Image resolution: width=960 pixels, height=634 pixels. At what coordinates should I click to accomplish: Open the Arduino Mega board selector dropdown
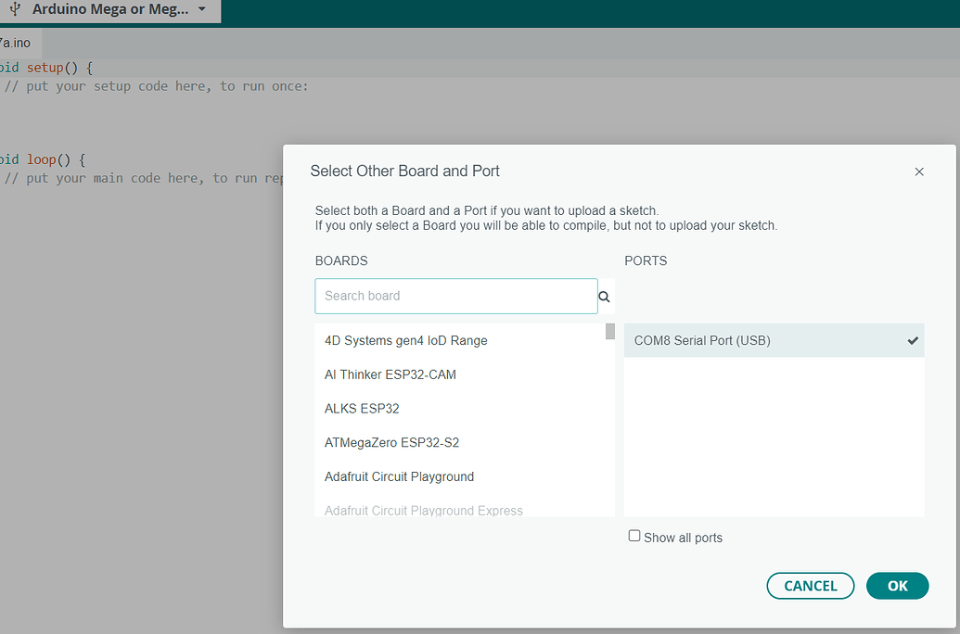(110, 10)
